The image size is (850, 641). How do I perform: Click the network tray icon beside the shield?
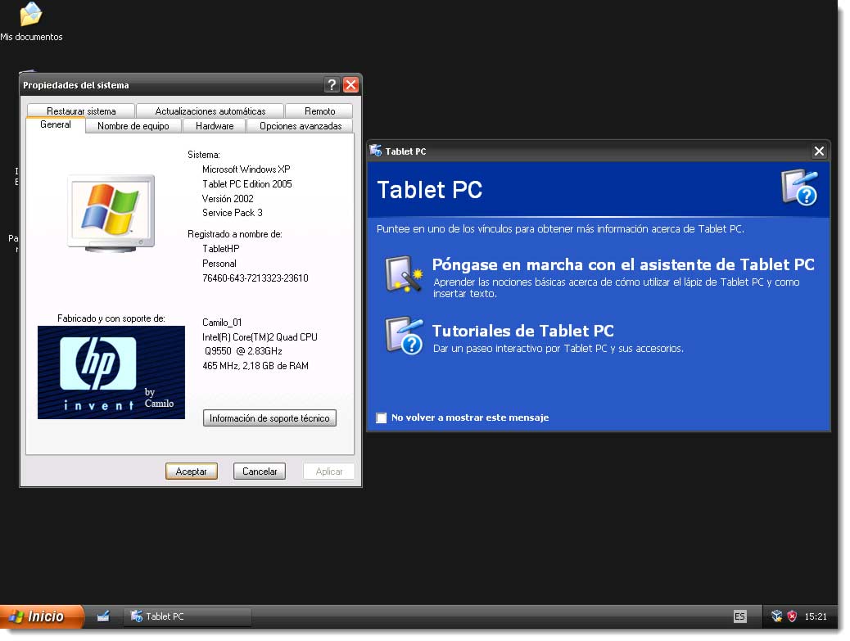777,616
